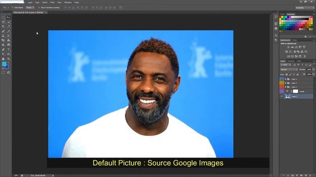Screen dimensions: 316x177
Task: Switch to the Paths tab
Action: pos(299,61)
